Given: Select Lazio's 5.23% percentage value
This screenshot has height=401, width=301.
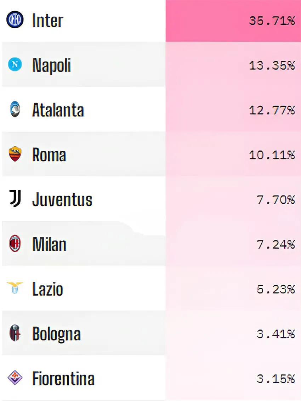Looking at the screenshot, I should pos(276,289).
